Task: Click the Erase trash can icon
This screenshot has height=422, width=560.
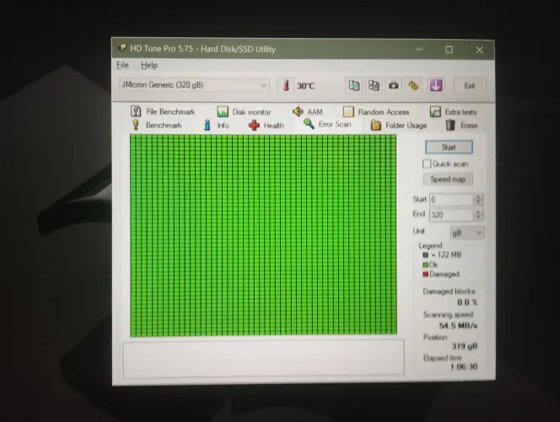Action: coord(450,125)
